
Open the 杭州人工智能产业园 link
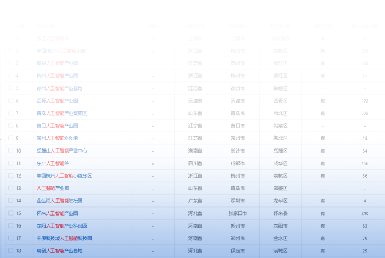(x=57, y=76)
